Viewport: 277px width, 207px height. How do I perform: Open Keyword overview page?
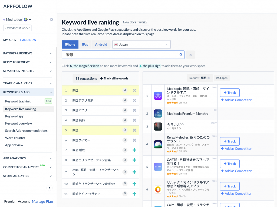(19, 123)
